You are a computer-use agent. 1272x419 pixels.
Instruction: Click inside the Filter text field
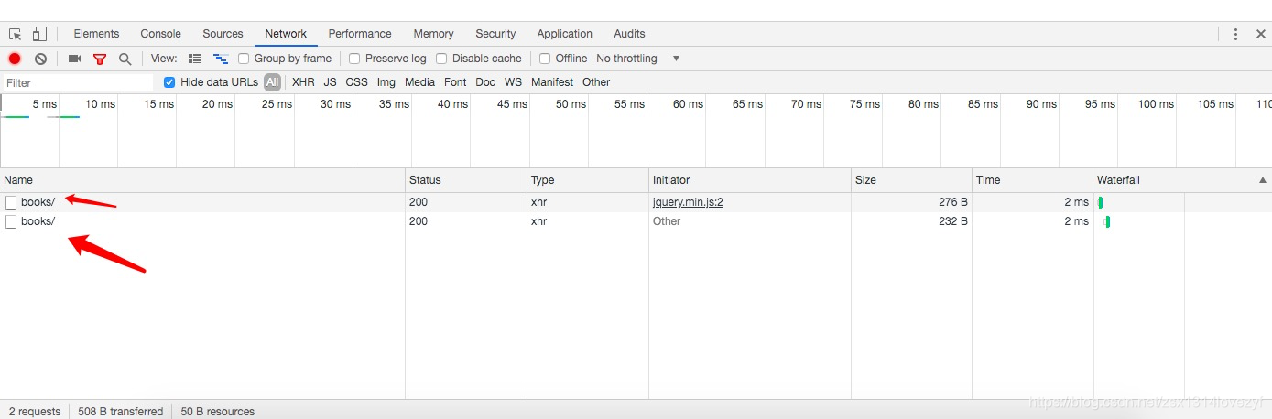coord(78,82)
